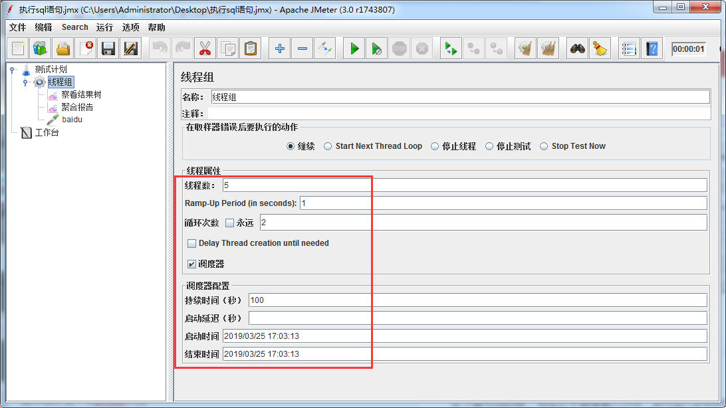
Task: Click the 启动时间 start time field
Action: [x=465, y=336]
